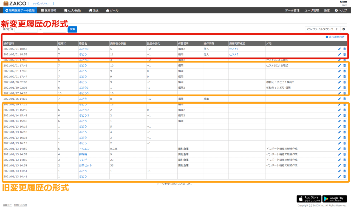Open the ユーザ管理 menu

coord(312,10)
